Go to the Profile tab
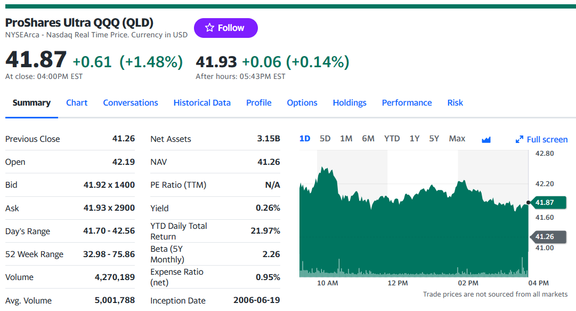The image size is (576, 311). [x=258, y=103]
